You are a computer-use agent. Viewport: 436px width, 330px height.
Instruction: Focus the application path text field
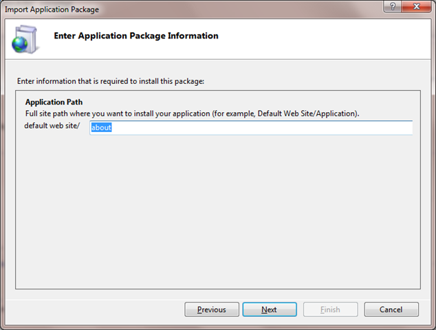[251, 128]
